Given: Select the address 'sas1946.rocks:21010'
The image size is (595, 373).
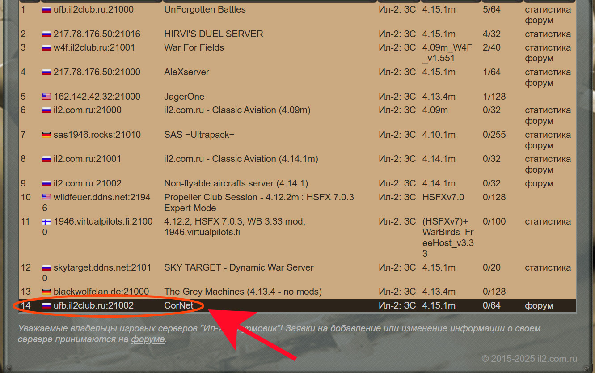Looking at the screenshot, I should coord(97,135).
